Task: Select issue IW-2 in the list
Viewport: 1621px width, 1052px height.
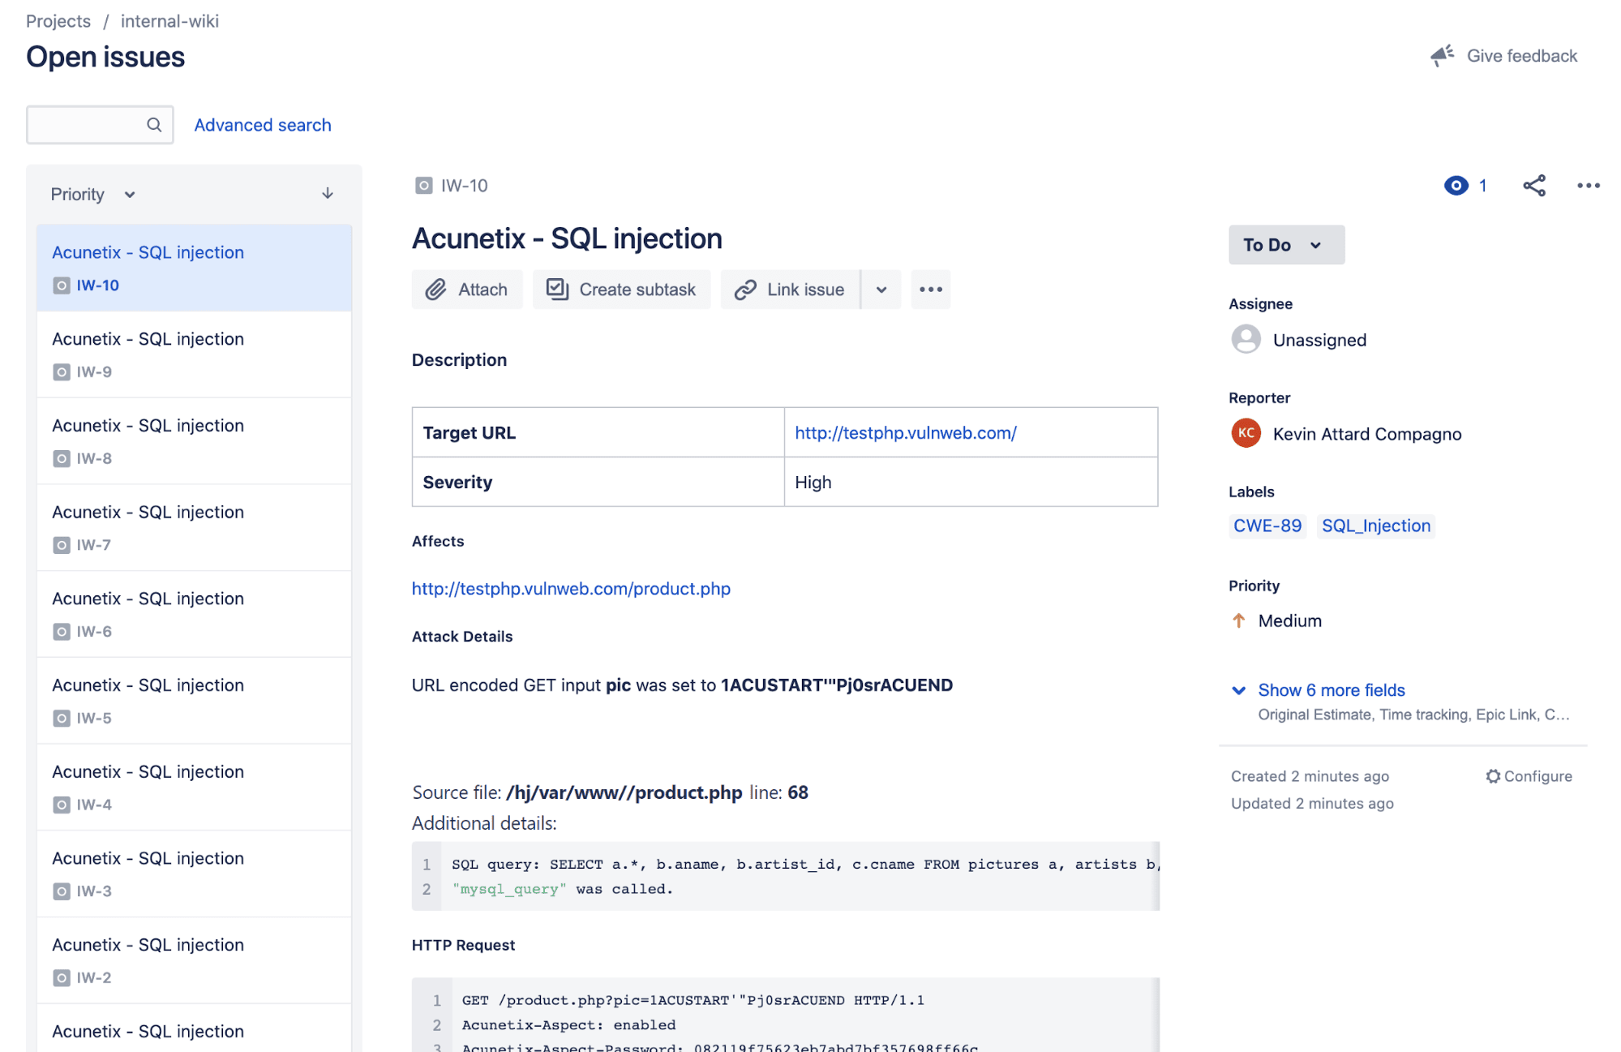Action: tap(195, 960)
